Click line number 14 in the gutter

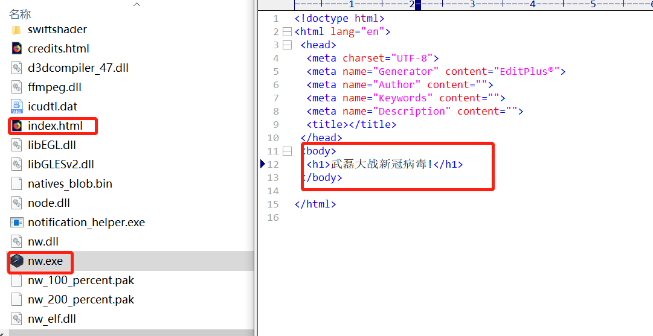tap(273, 191)
